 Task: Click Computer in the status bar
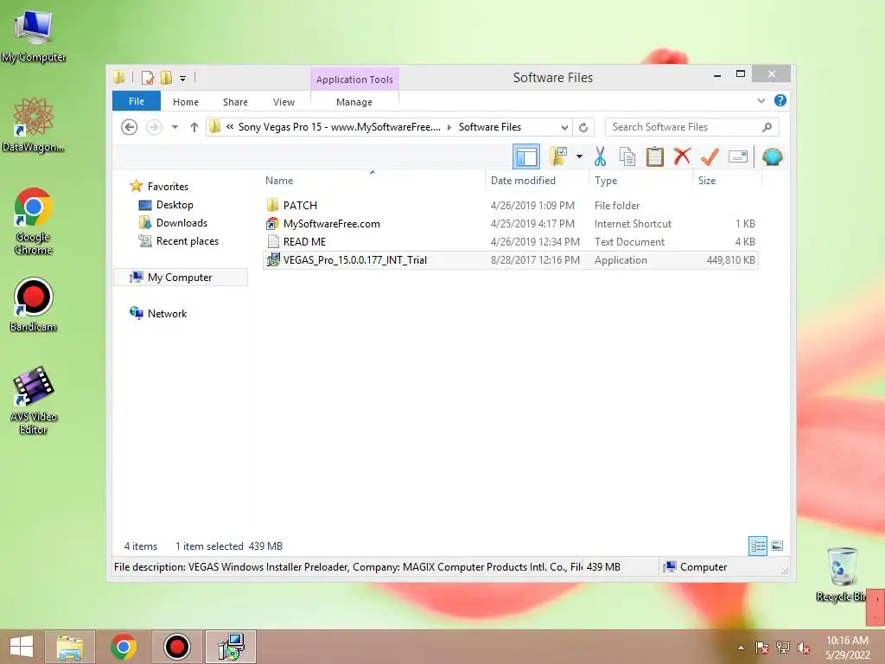point(696,567)
